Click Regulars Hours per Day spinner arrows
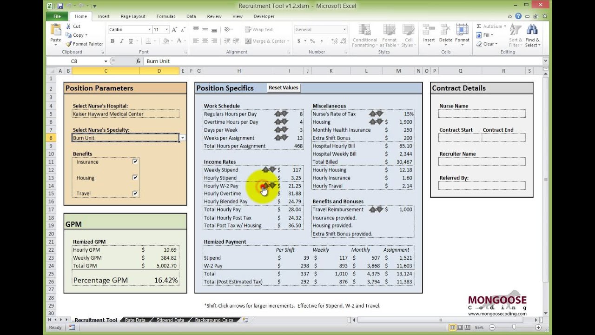The height and width of the screenshot is (335, 595). click(x=281, y=114)
